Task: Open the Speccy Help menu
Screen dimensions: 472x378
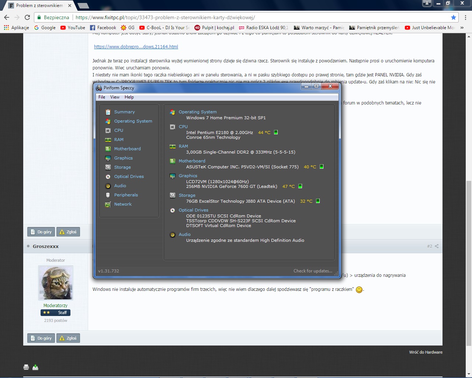Action: tap(129, 97)
